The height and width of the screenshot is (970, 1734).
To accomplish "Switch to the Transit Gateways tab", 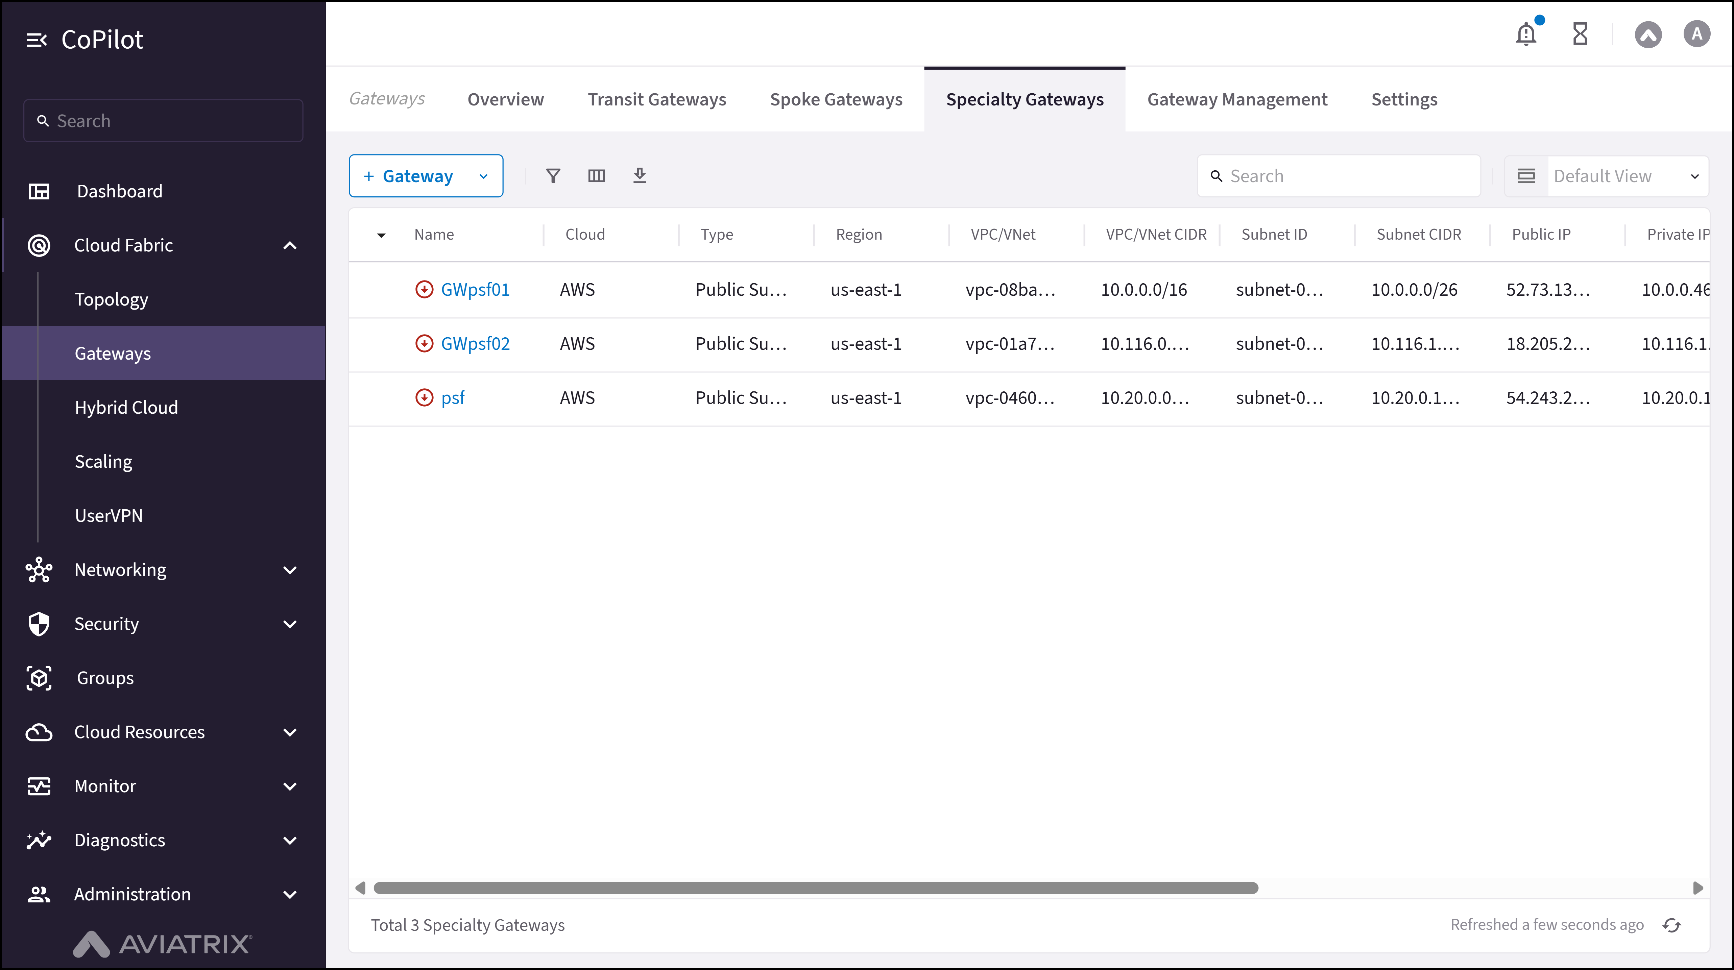I will (x=656, y=100).
